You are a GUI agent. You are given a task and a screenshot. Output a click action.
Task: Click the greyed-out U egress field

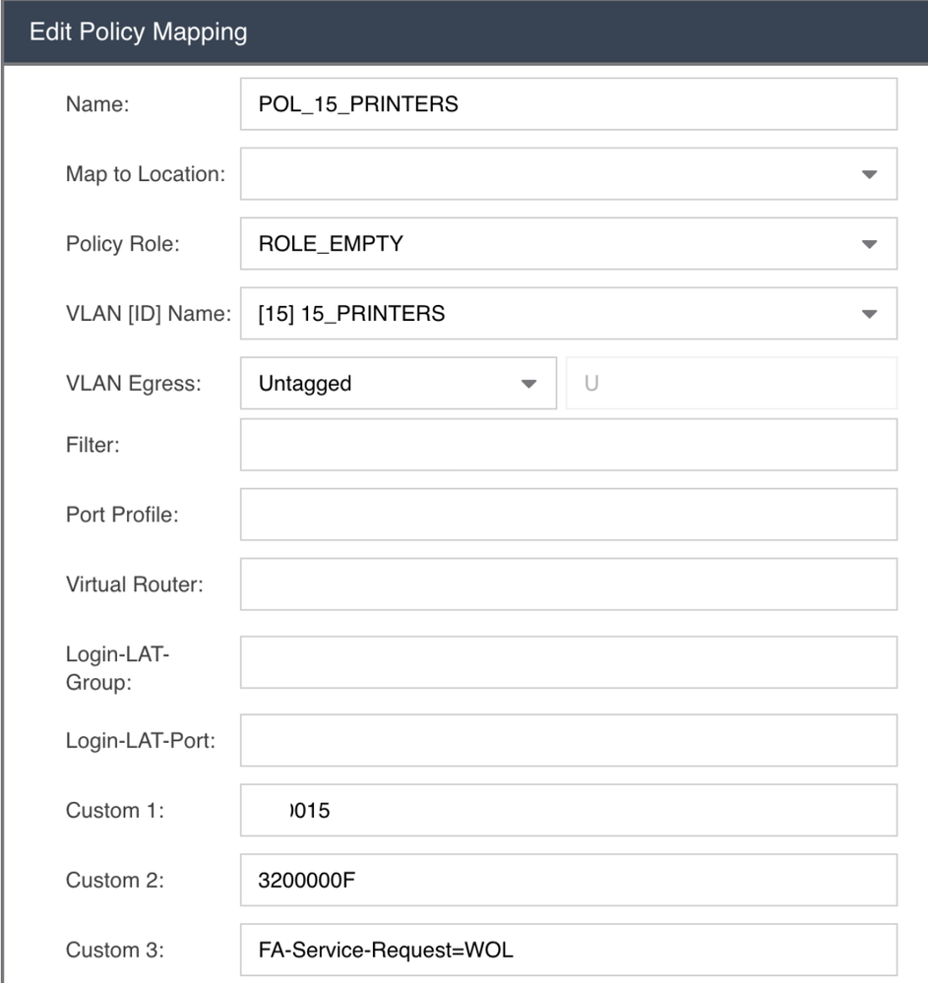coord(732,383)
